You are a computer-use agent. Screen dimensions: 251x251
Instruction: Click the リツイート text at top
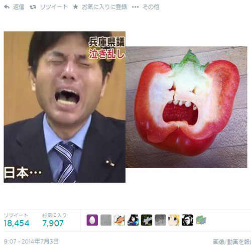[x=54, y=7]
